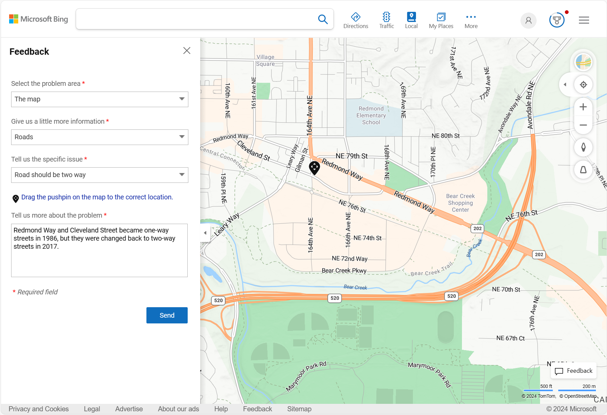
Task: Close the Feedback panel
Action: [x=187, y=51]
